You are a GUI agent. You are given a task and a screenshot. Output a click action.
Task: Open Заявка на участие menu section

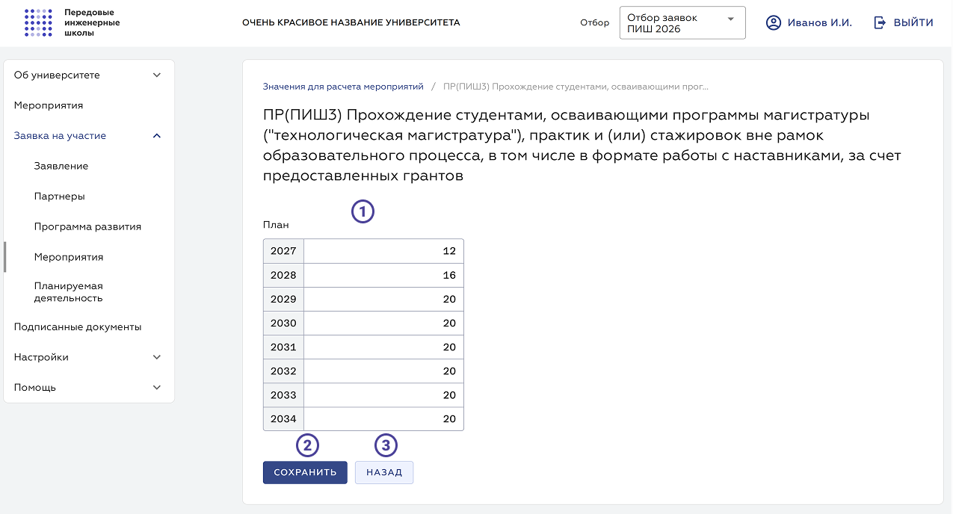60,136
